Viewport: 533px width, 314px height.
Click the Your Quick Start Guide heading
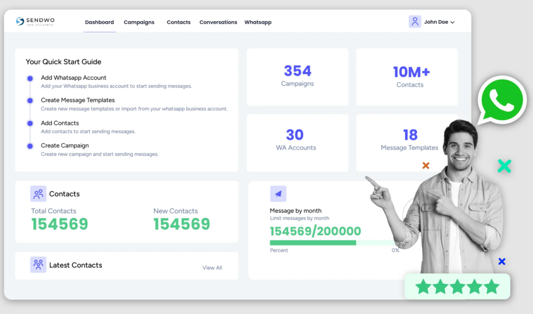64,62
